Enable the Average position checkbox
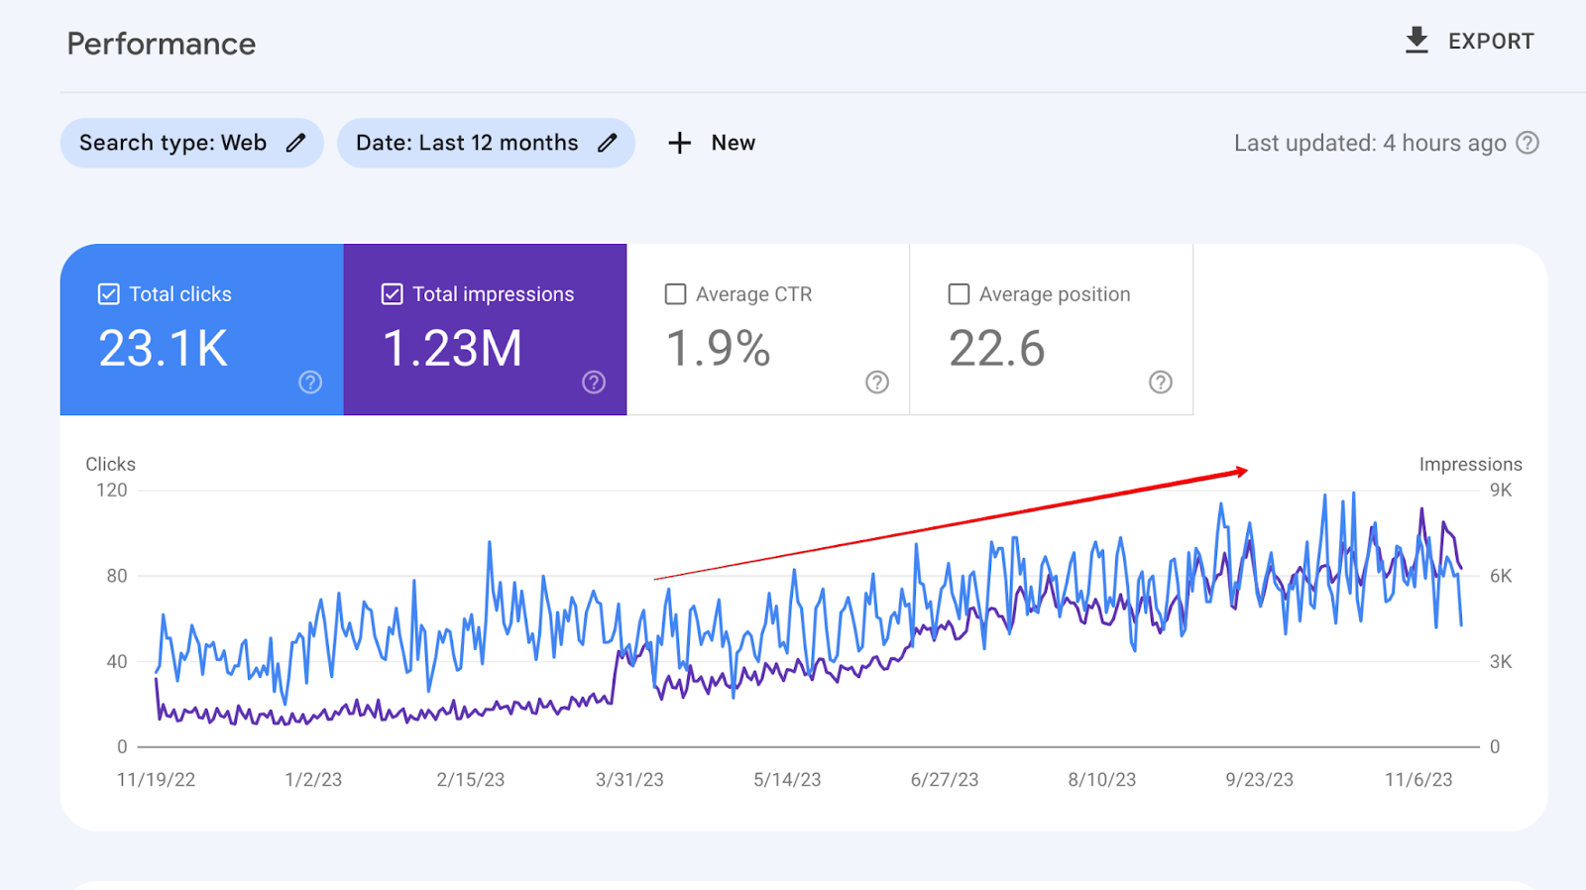Screen dimensions: 1586x890 tap(959, 294)
